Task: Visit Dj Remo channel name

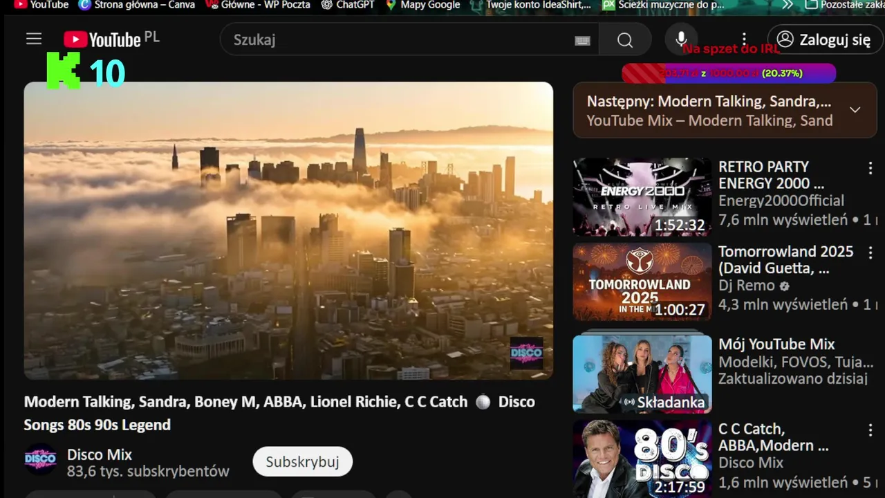Action: click(747, 286)
